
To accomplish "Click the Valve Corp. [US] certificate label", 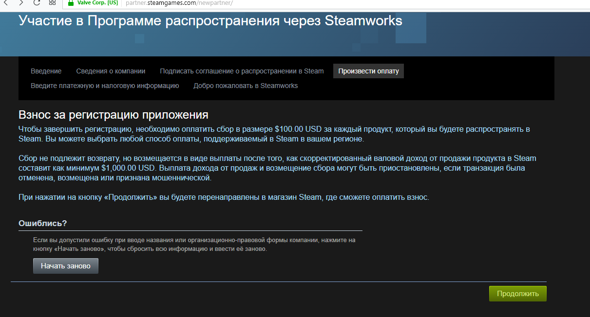I will 97,3.
